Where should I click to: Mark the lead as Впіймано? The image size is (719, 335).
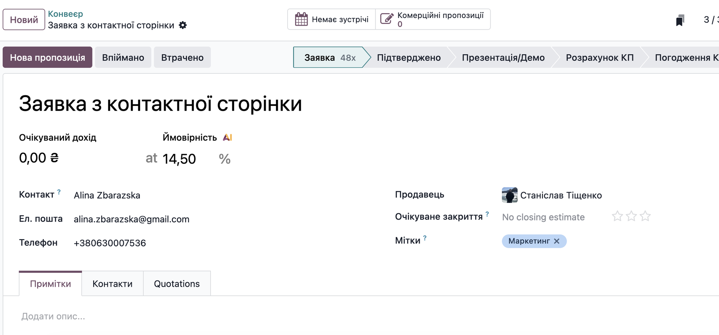tap(123, 57)
